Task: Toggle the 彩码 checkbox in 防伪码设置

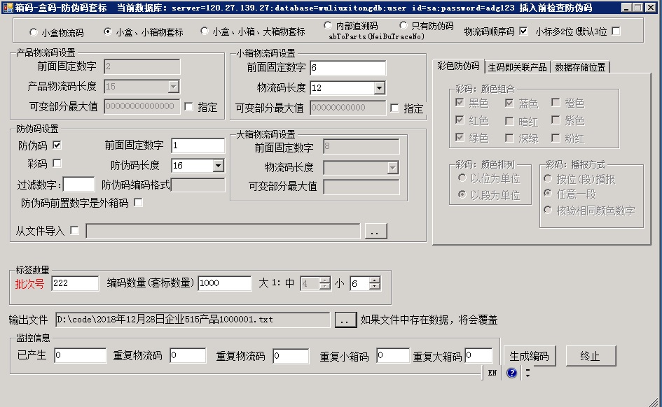Action: coord(57,164)
